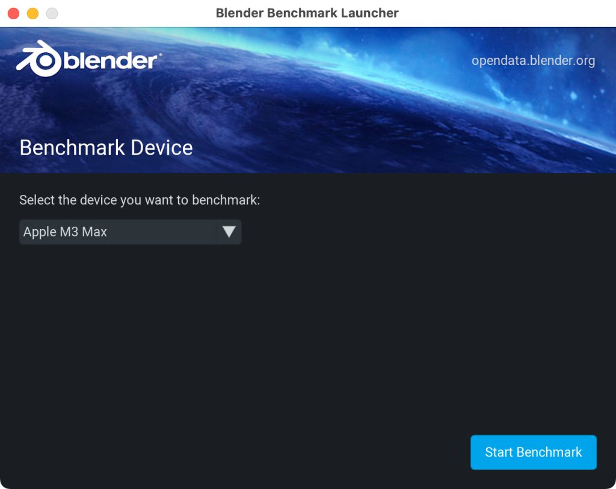The height and width of the screenshot is (489, 616).
Task: Click the greyed-out zoom window button
Action: coord(52,13)
